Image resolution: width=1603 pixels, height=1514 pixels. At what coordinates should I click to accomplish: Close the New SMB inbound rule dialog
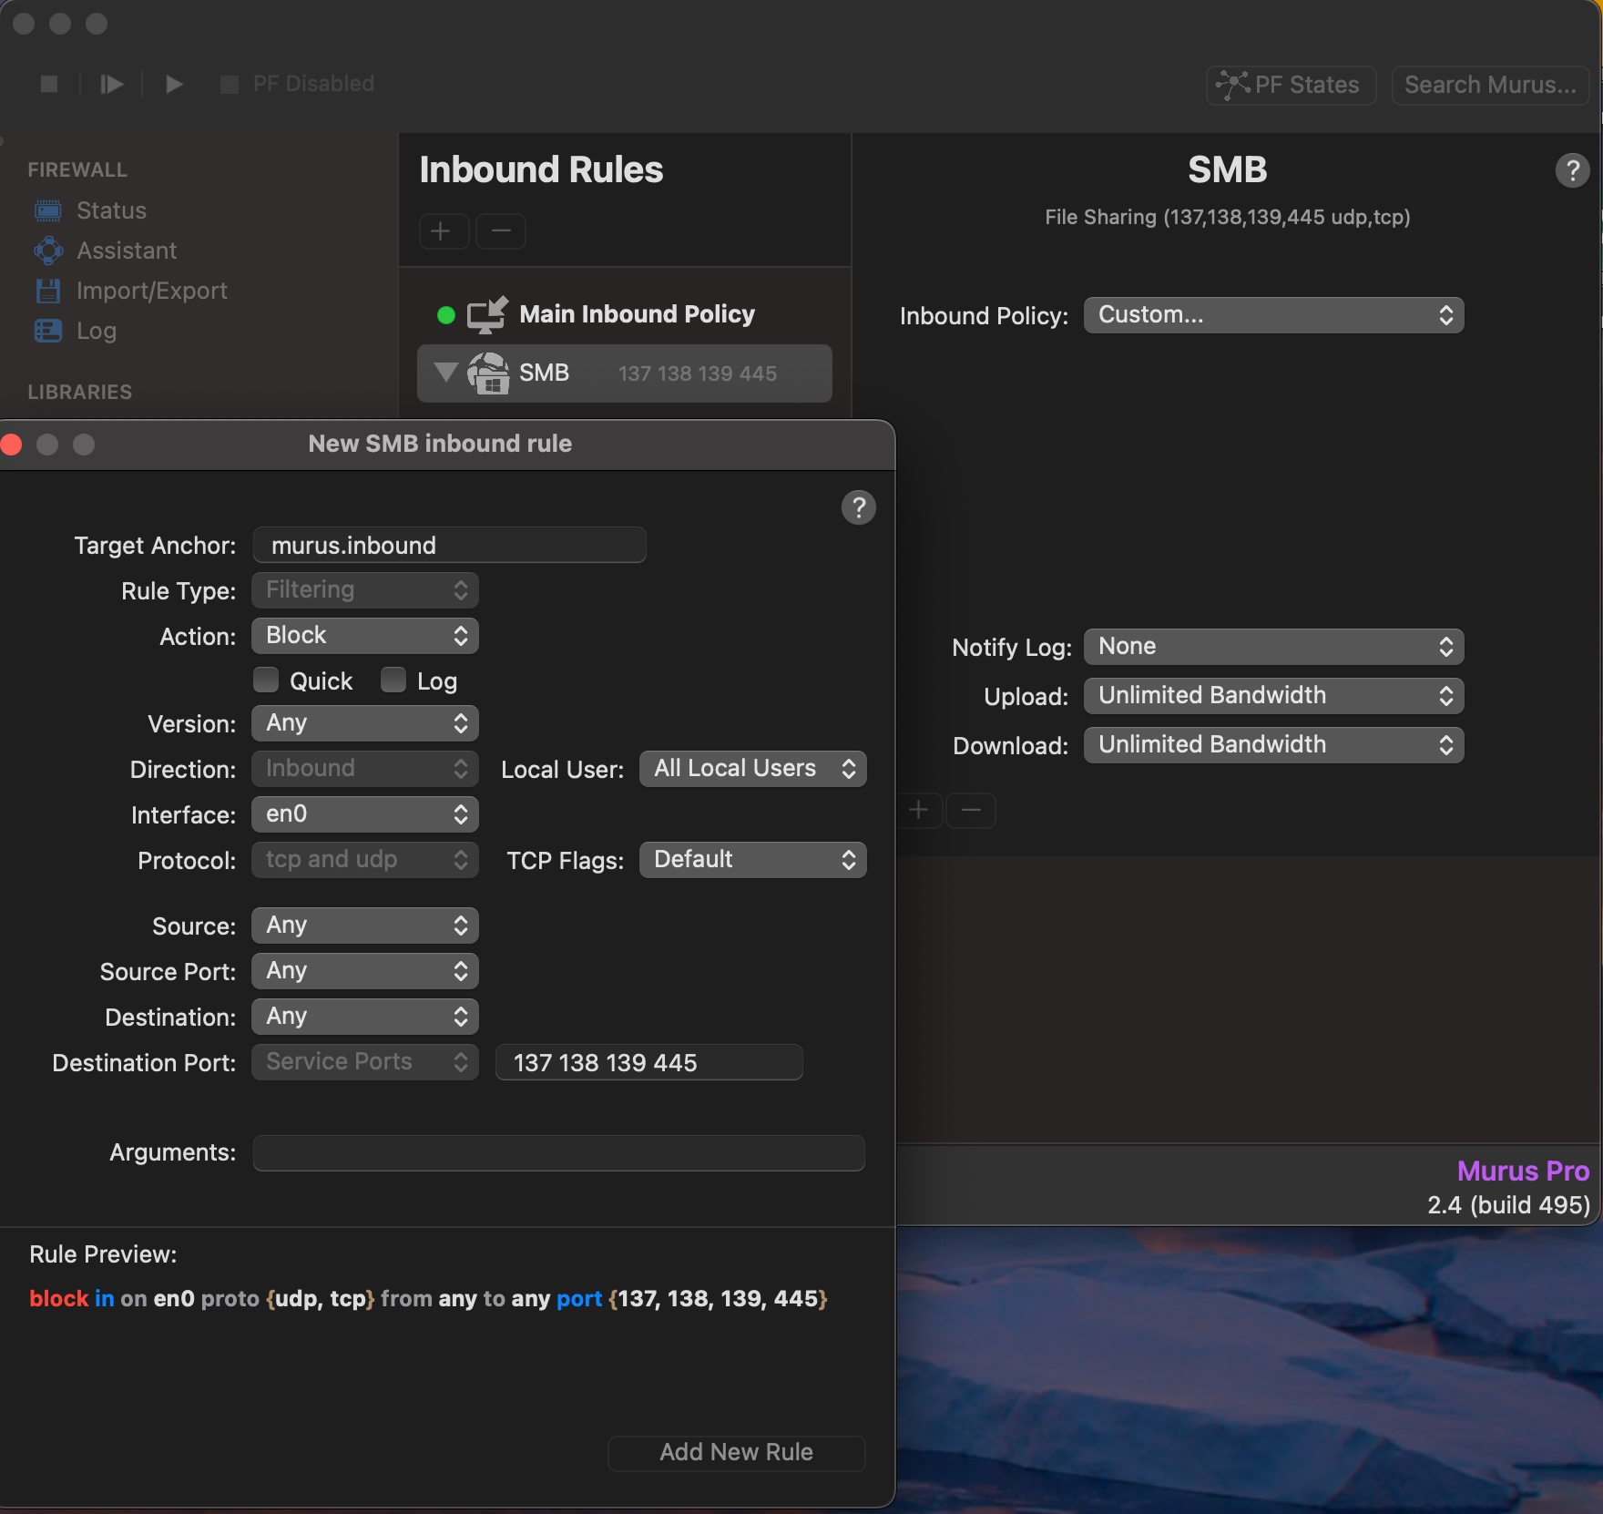coord(12,445)
